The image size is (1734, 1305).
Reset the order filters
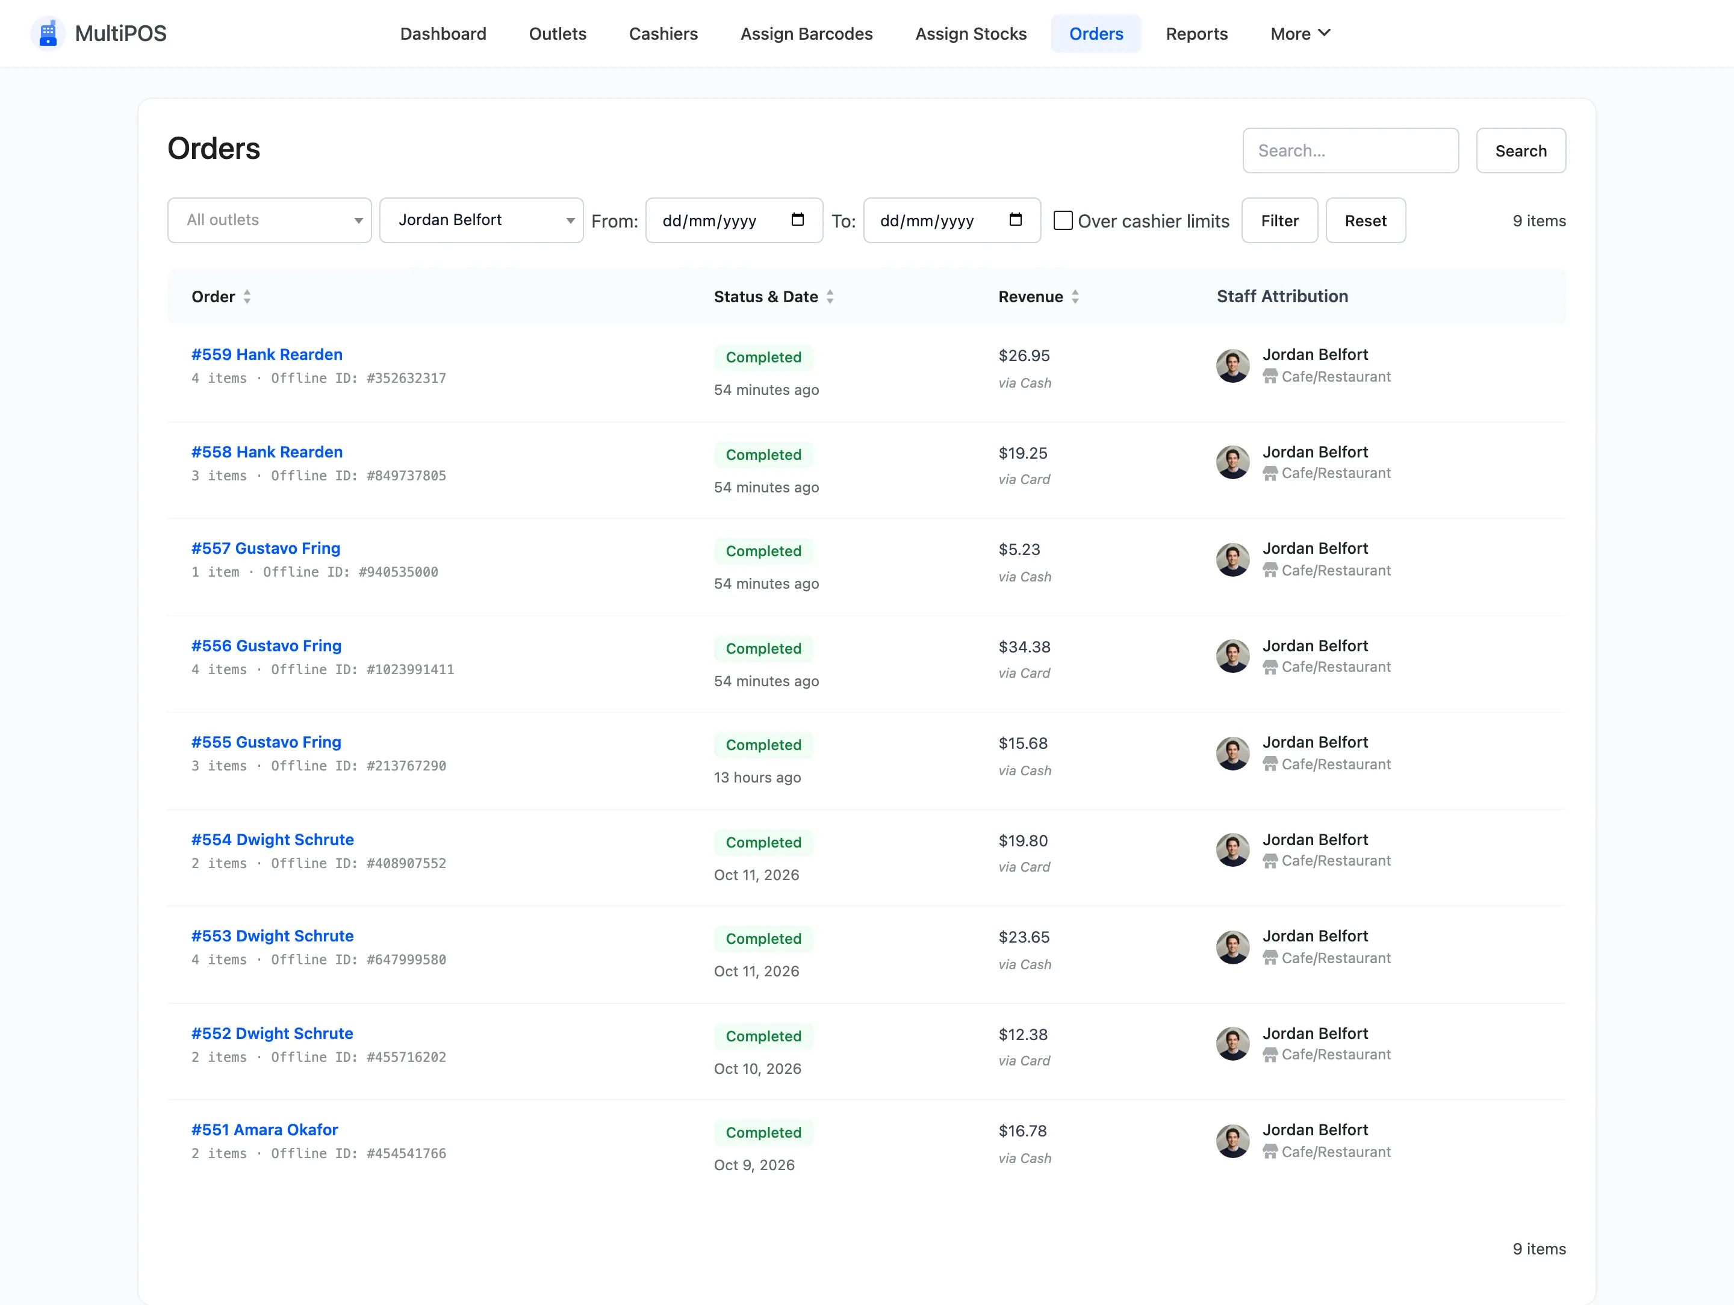point(1365,221)
